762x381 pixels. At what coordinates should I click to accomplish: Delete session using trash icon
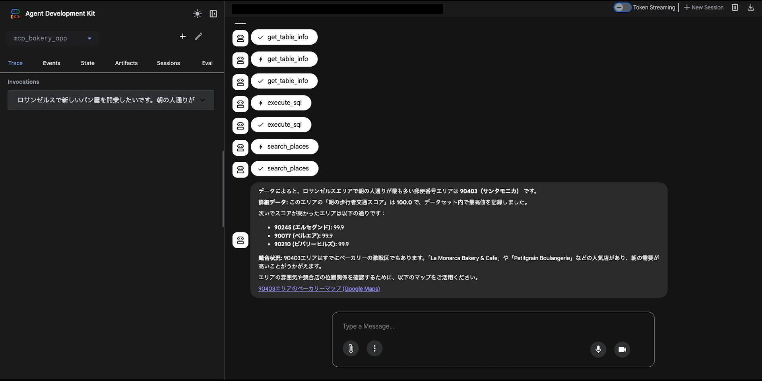point(735,8)
